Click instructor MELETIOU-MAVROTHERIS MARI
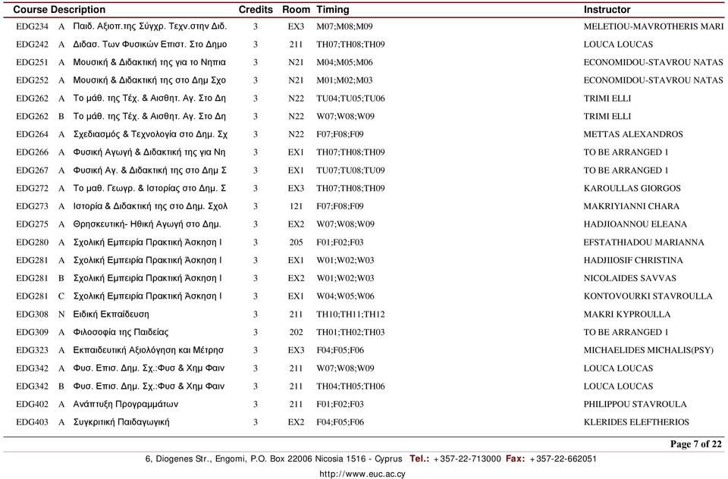The width and height of the screenshot is (728, 479). coord(653,27)
